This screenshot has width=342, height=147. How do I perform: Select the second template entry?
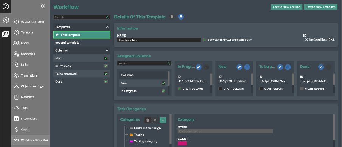[x=82, y=43]
